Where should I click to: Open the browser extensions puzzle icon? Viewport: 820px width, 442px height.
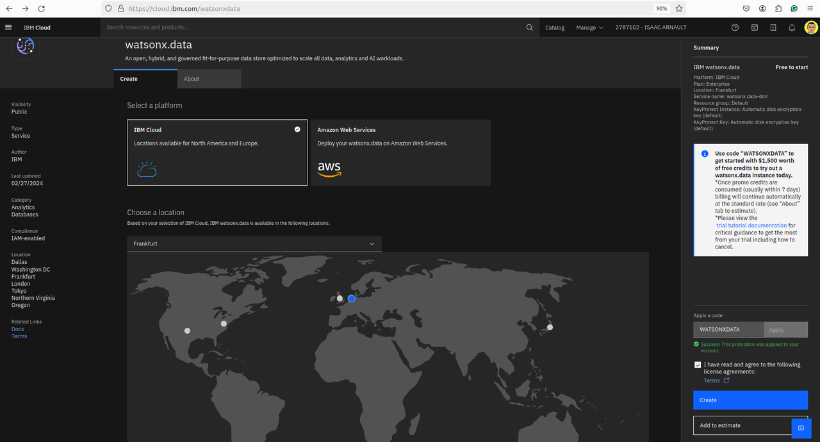(778, 8)
